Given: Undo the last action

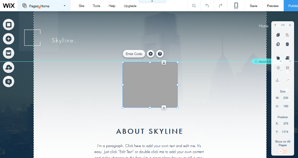Looking at the screenshot, I should click(x=207, y=6).
